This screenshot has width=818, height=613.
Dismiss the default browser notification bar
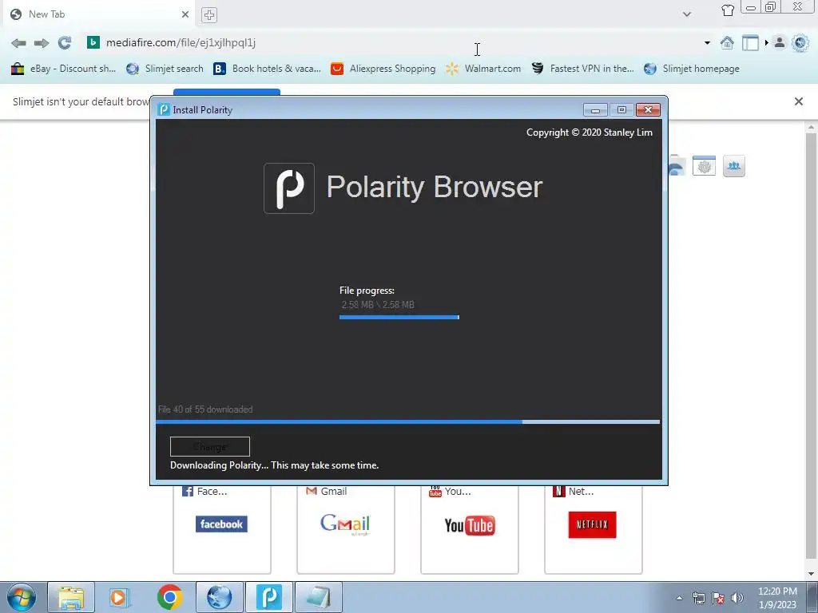click(799, 101)
